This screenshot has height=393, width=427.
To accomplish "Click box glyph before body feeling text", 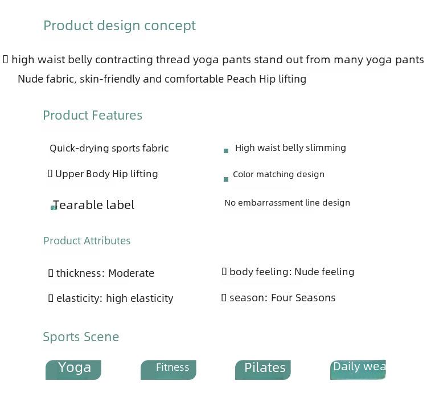I will pyautogui.click(x=224, y=271).
